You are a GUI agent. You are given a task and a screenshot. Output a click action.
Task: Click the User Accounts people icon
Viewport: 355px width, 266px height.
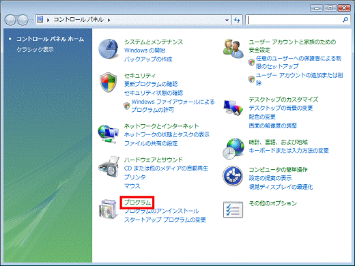click(x=233, y=48)
